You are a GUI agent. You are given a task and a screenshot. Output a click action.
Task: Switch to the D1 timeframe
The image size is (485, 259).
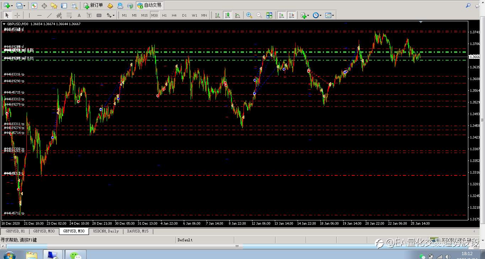point(184,15)
